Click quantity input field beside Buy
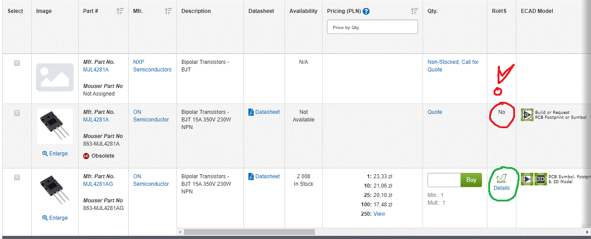591x239 pixels. [x=444, y=180]
